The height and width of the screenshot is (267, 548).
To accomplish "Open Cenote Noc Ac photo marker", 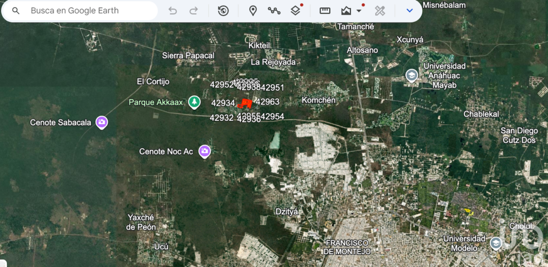I will coord(204,151).
